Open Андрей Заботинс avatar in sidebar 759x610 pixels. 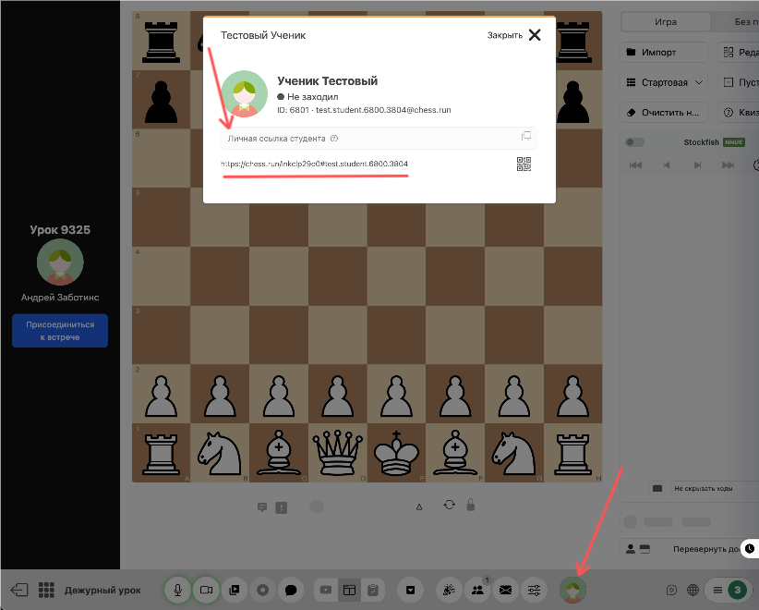tap(60, 262)
